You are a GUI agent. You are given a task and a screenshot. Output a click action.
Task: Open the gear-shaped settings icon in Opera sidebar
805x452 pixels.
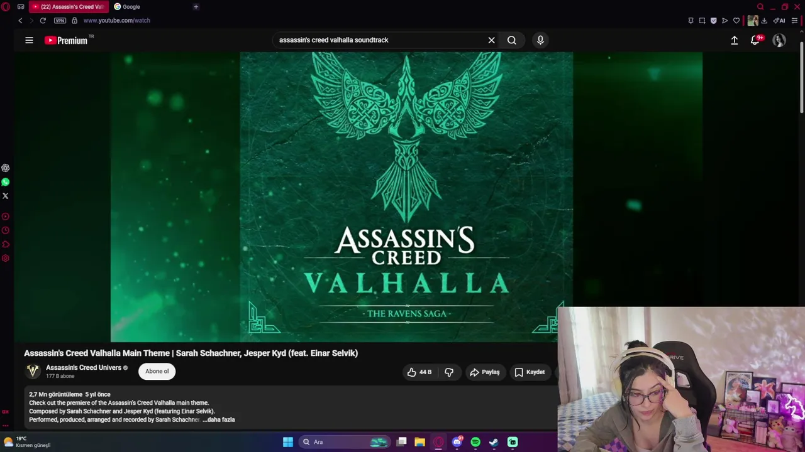tap(6, 258)
